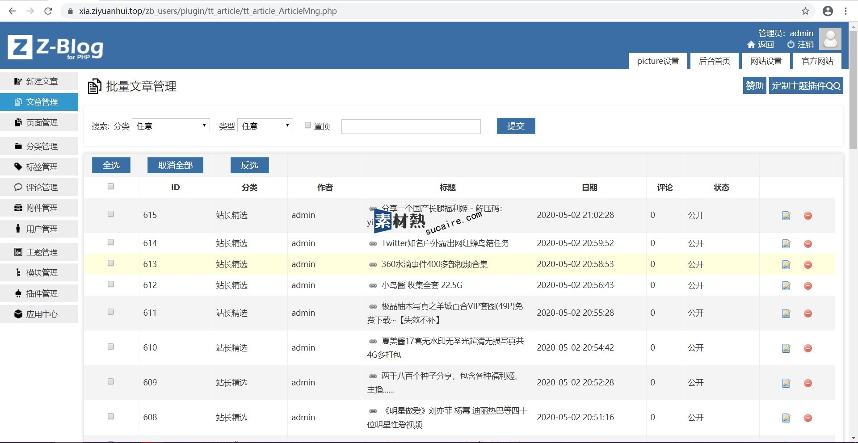
Task: Click the 取消全部 button
Action: pos(175,166)
